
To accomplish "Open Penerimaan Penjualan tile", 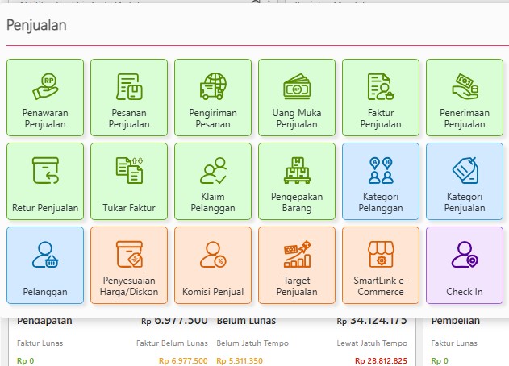I will [x=465, y=98].
